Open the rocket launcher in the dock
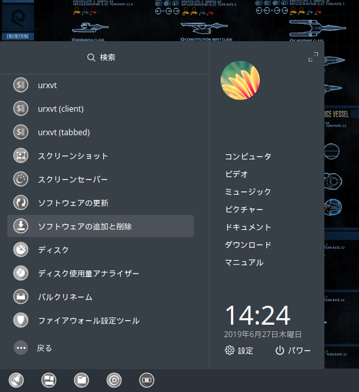The image size is (359, 392). point(16,380)
